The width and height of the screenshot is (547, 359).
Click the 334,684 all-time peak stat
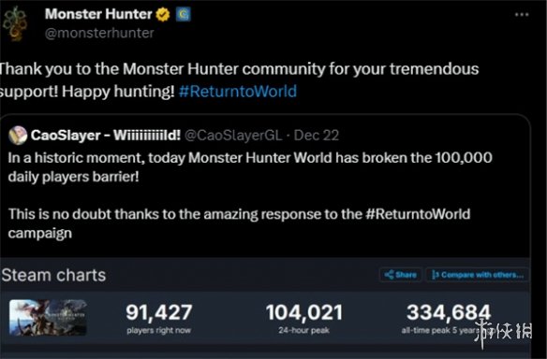[x=447, y=319]
